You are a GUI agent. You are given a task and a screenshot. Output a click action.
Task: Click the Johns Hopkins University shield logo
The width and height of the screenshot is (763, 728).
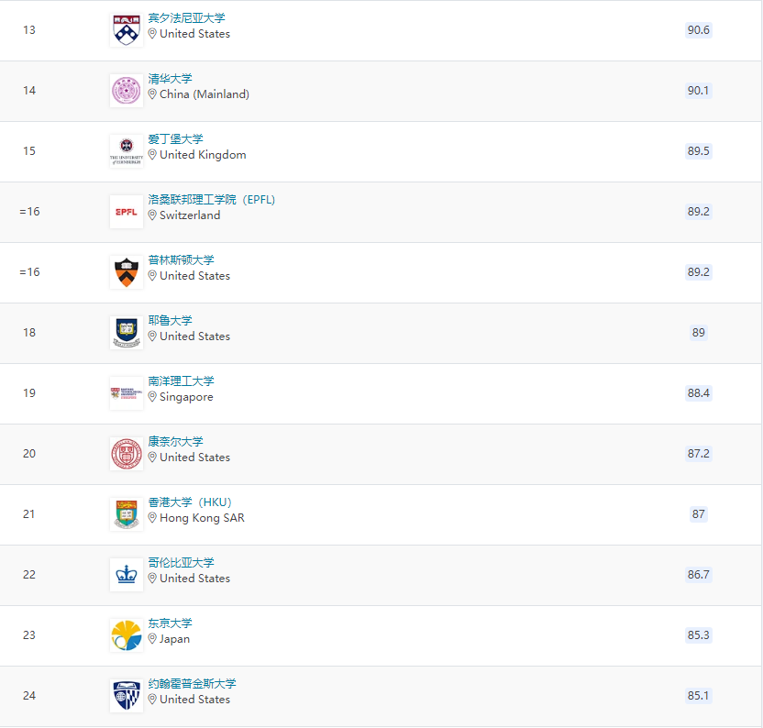pyautogui.click(x=127, y=696)
